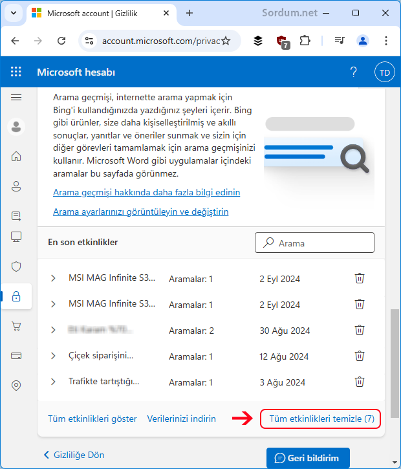This screenshot has height=469, width=401.
Task: Delete the 30 Ağu 2024 entry
Action: pyautogui.click(x=360, y=330)
